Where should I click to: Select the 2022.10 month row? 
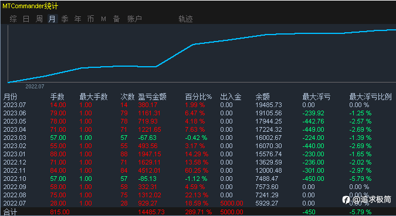coord(198,179)
